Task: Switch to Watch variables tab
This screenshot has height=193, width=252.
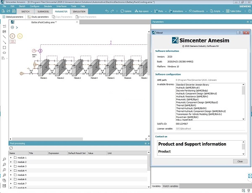Action: (x=171, y=186)
